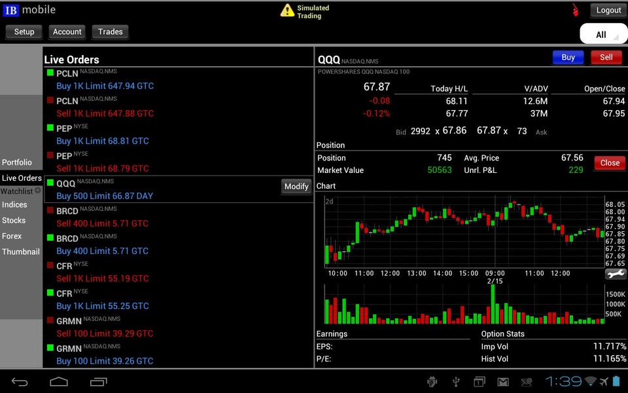Open the mail notification icon
628x393 pixels.
[503, 382]
